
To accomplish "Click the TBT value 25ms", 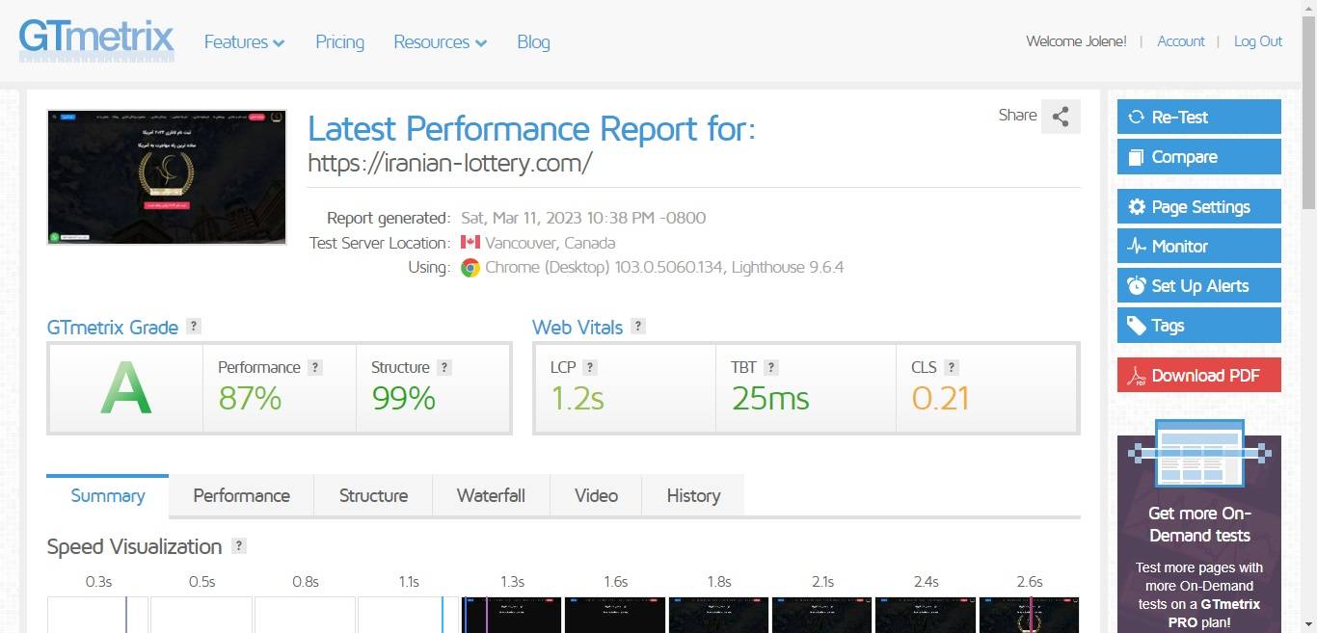I will click(770, 398).
